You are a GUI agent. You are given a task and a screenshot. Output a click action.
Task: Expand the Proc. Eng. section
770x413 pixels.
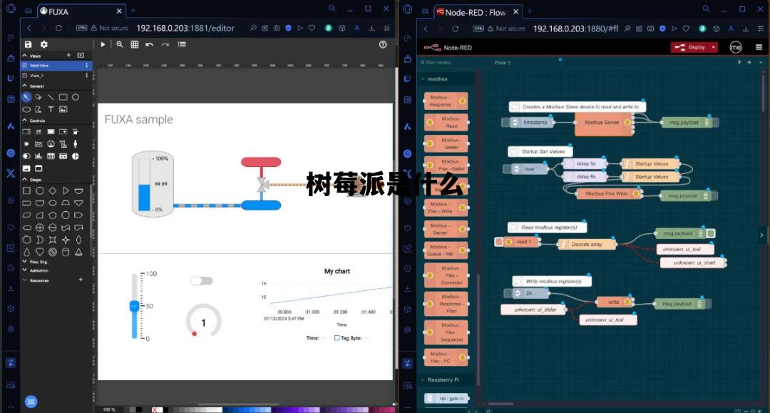[x=24, y=262]
